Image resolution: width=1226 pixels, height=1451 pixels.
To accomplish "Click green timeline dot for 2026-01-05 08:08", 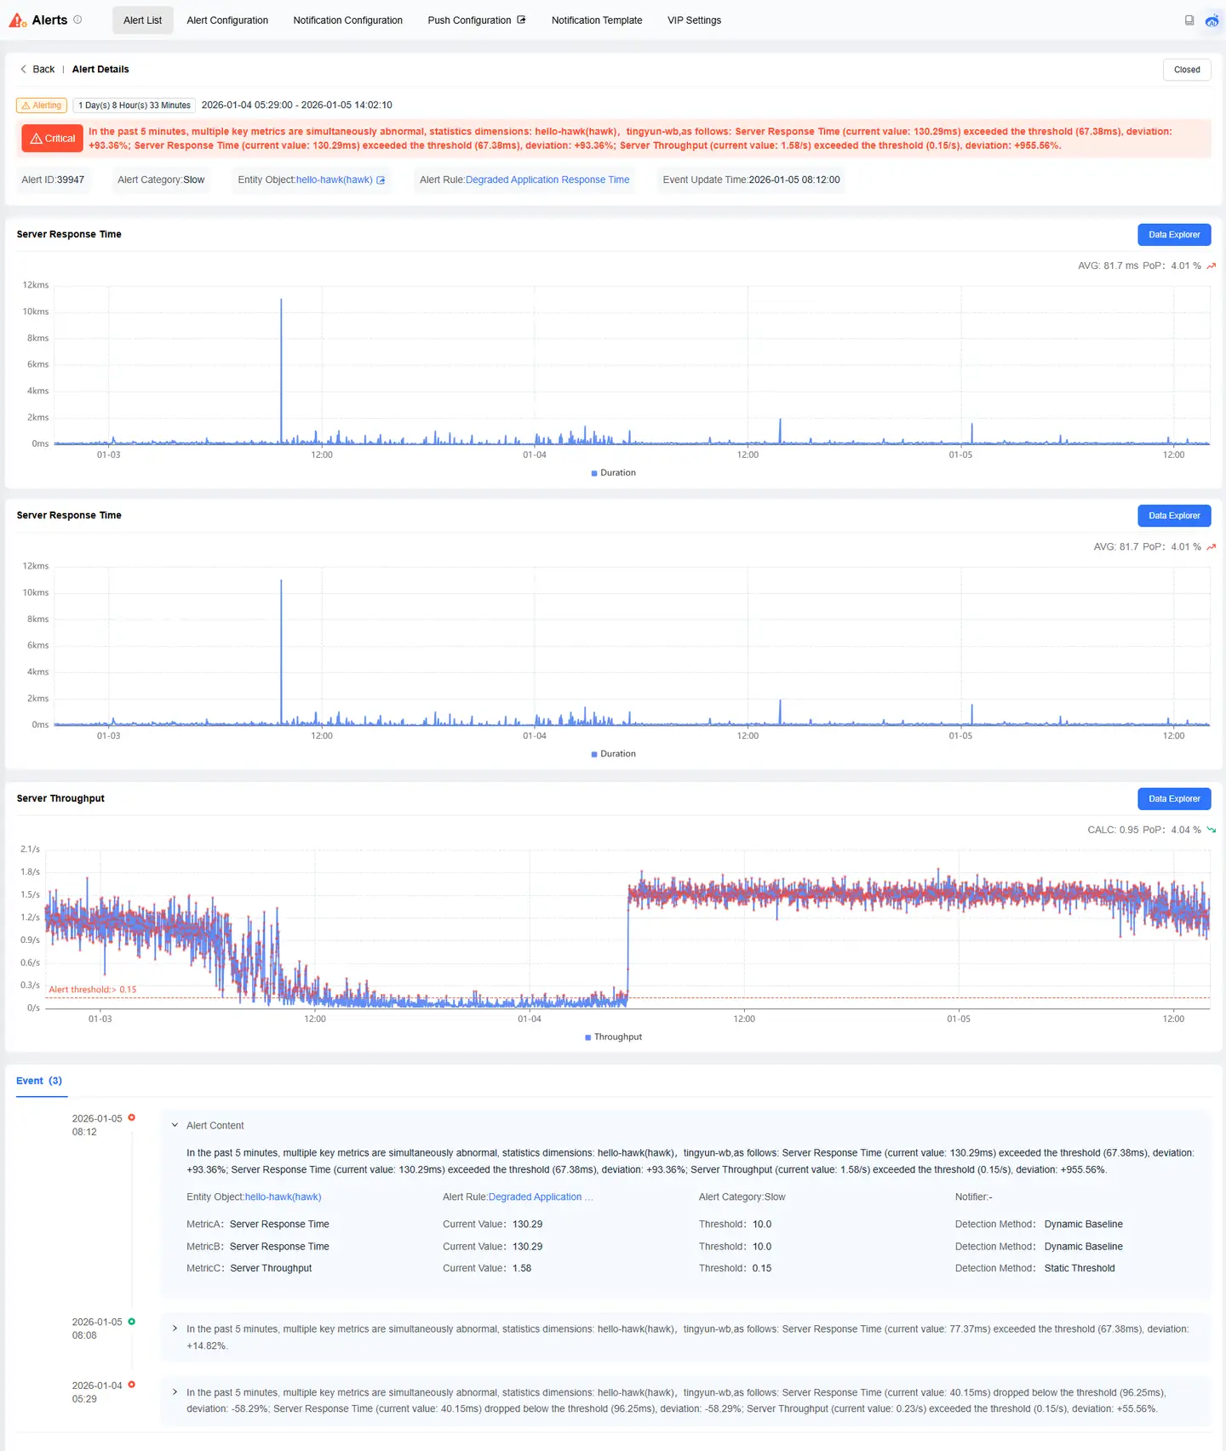I will coord(131,1322).
